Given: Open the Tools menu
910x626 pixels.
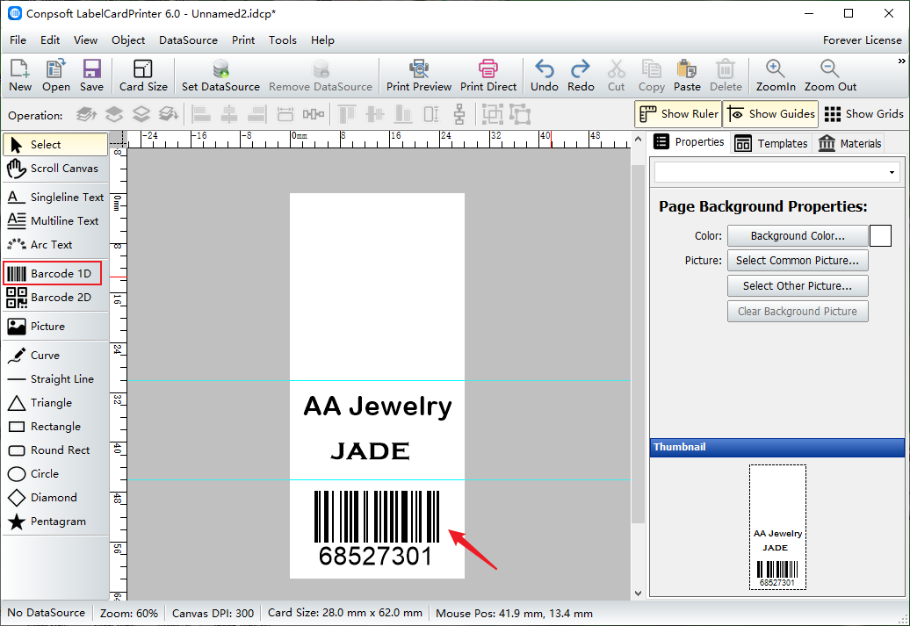Looking at the screenshot, I should [x=283, y=40].
